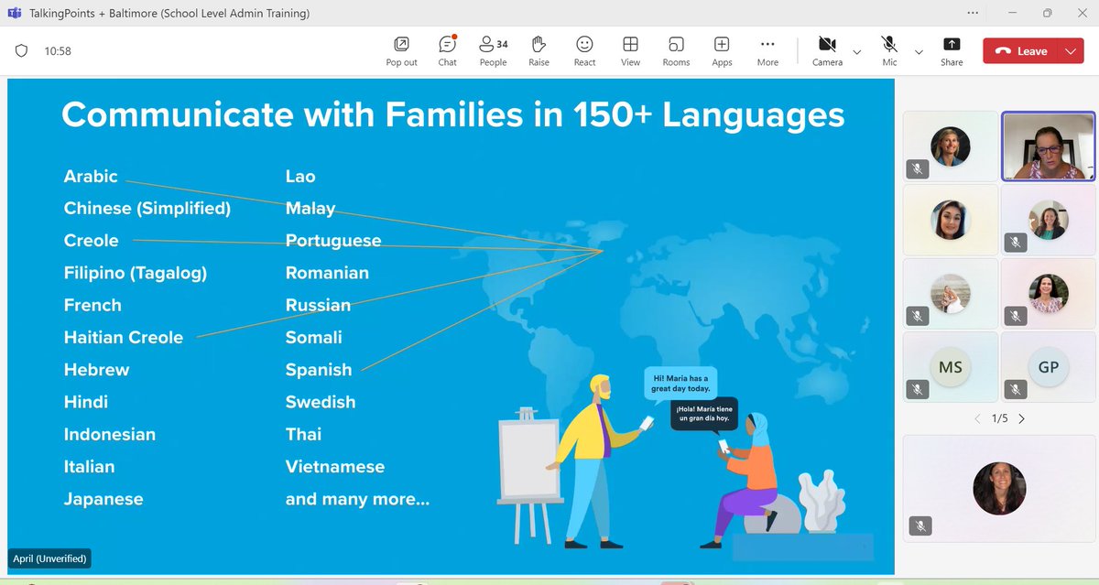
Task: Click Spanish on the slide
Action: pos(319,370)
